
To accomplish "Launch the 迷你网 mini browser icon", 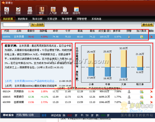I will coord(76,11).
